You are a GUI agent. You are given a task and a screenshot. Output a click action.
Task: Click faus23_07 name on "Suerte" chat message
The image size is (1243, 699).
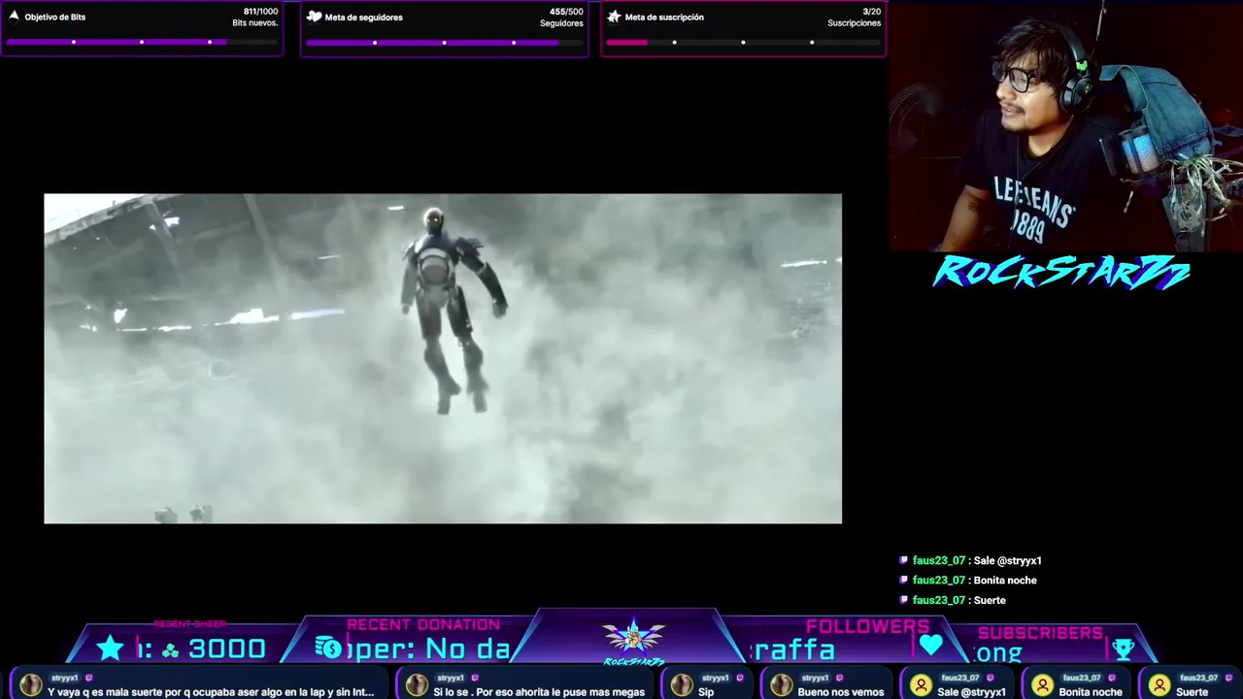(939, 600)
